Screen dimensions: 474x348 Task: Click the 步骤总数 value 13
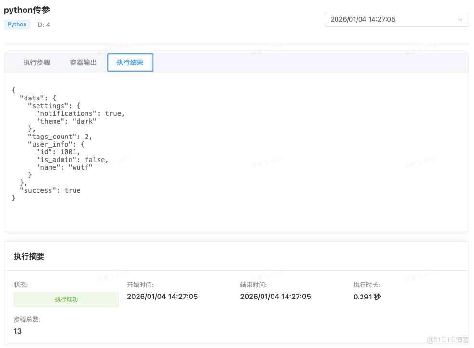17,331
